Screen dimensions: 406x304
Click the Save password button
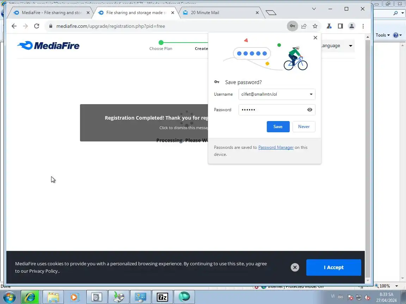click(278, 127)
